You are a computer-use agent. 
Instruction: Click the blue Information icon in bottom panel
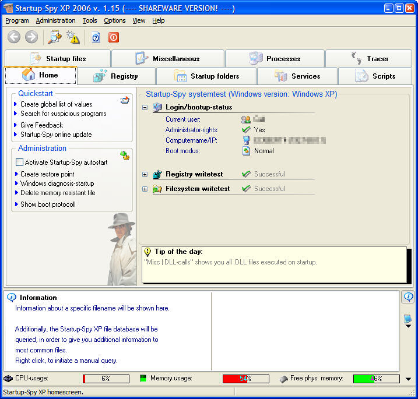pos(12,297)
